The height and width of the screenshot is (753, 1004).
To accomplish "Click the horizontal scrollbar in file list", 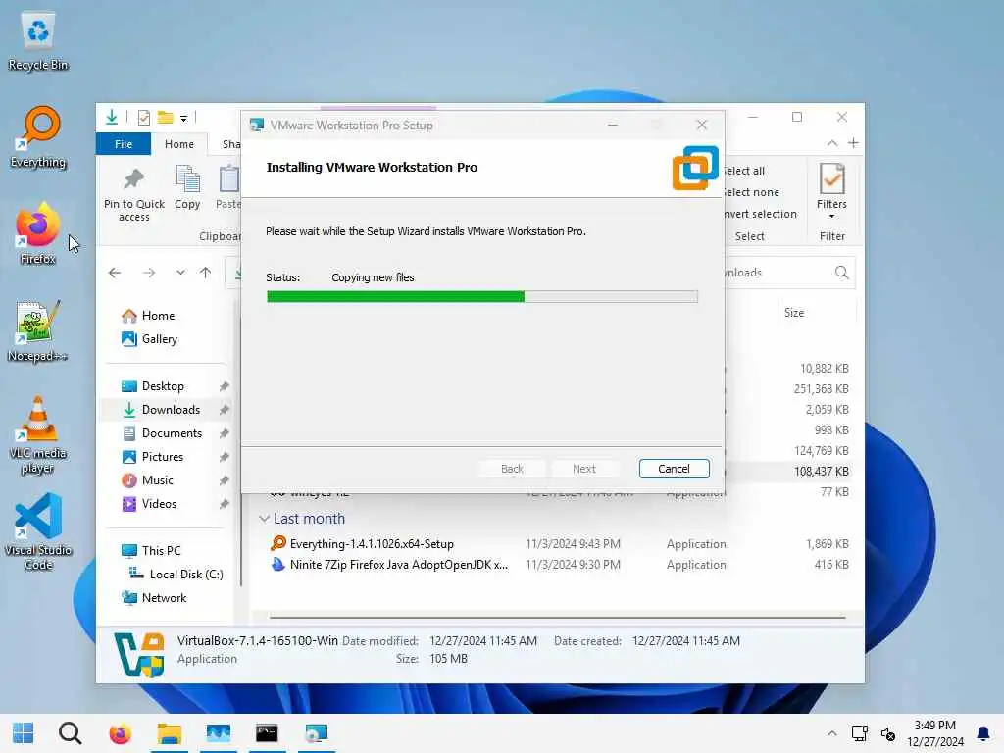I will (x=557, y=618).
